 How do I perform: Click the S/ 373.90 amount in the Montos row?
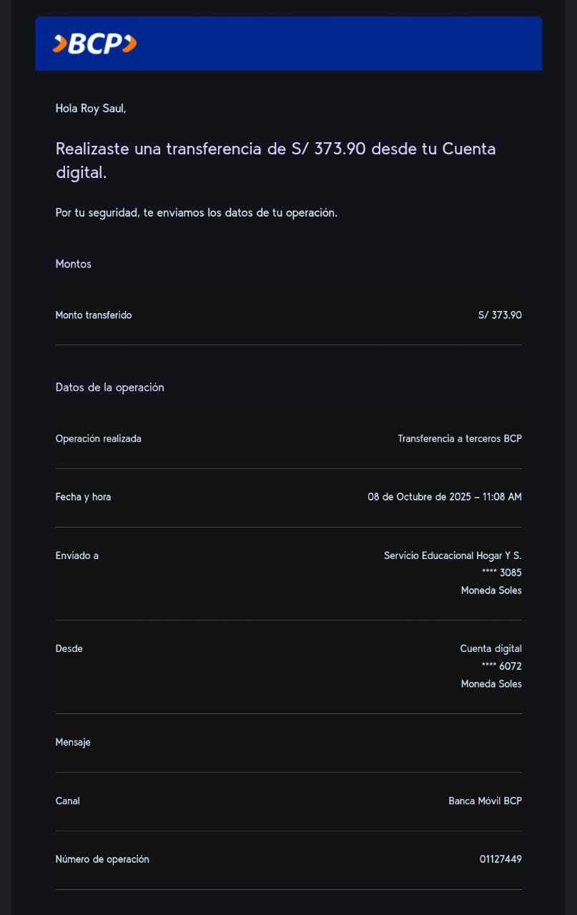(x=500, y=315)
